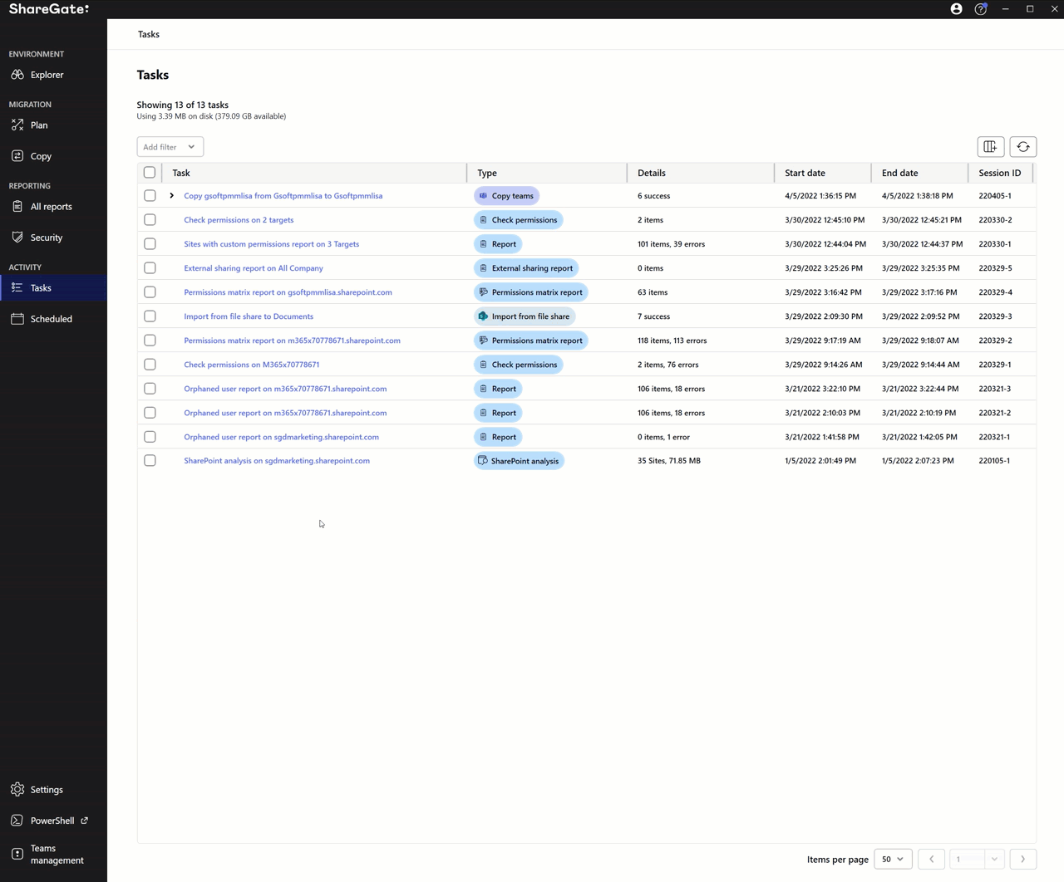
Task: Open Import from file share to Documents
Action: click(x=249, y=316)
